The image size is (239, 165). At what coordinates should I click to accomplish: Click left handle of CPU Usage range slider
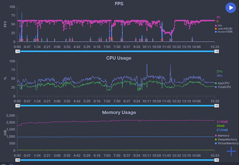18,106
